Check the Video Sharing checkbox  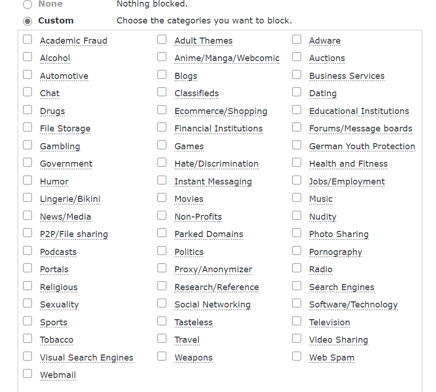click(296, 338)
